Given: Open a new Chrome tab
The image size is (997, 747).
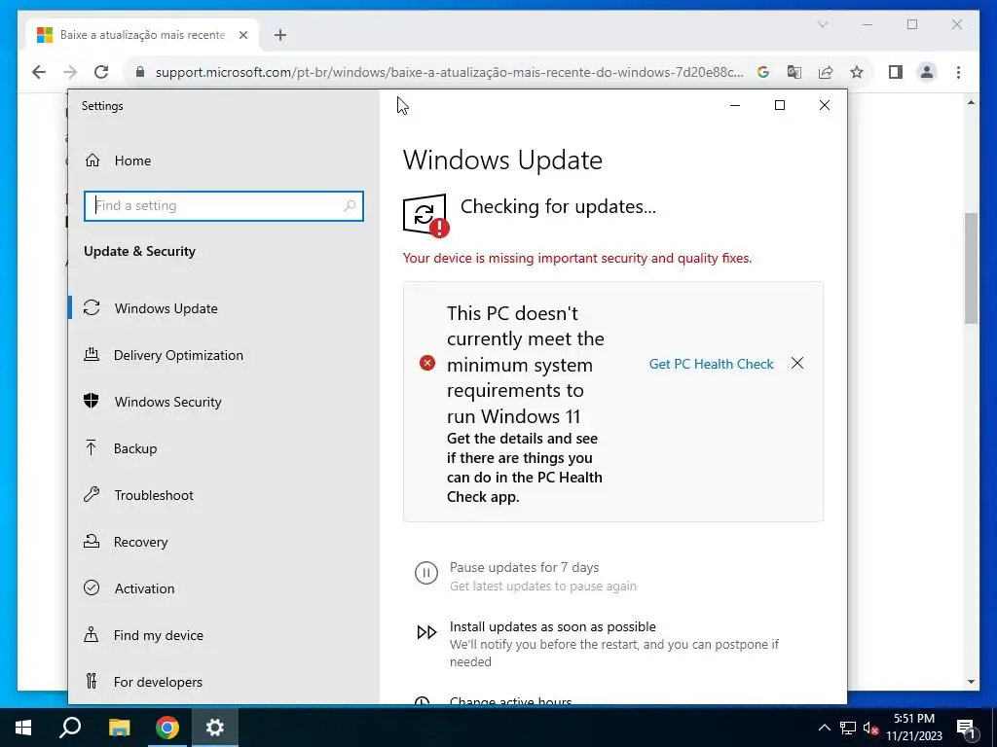Looking at the screenshot, I should [x=279, y=35].
